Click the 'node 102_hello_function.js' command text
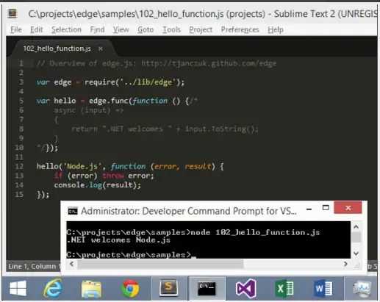 tap(255, 232)
